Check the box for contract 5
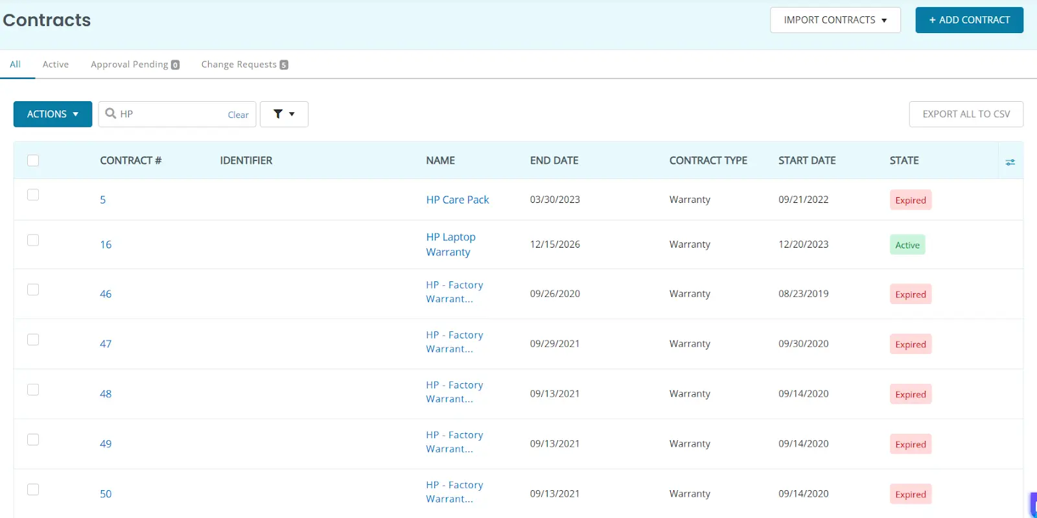 pos(33,195)
